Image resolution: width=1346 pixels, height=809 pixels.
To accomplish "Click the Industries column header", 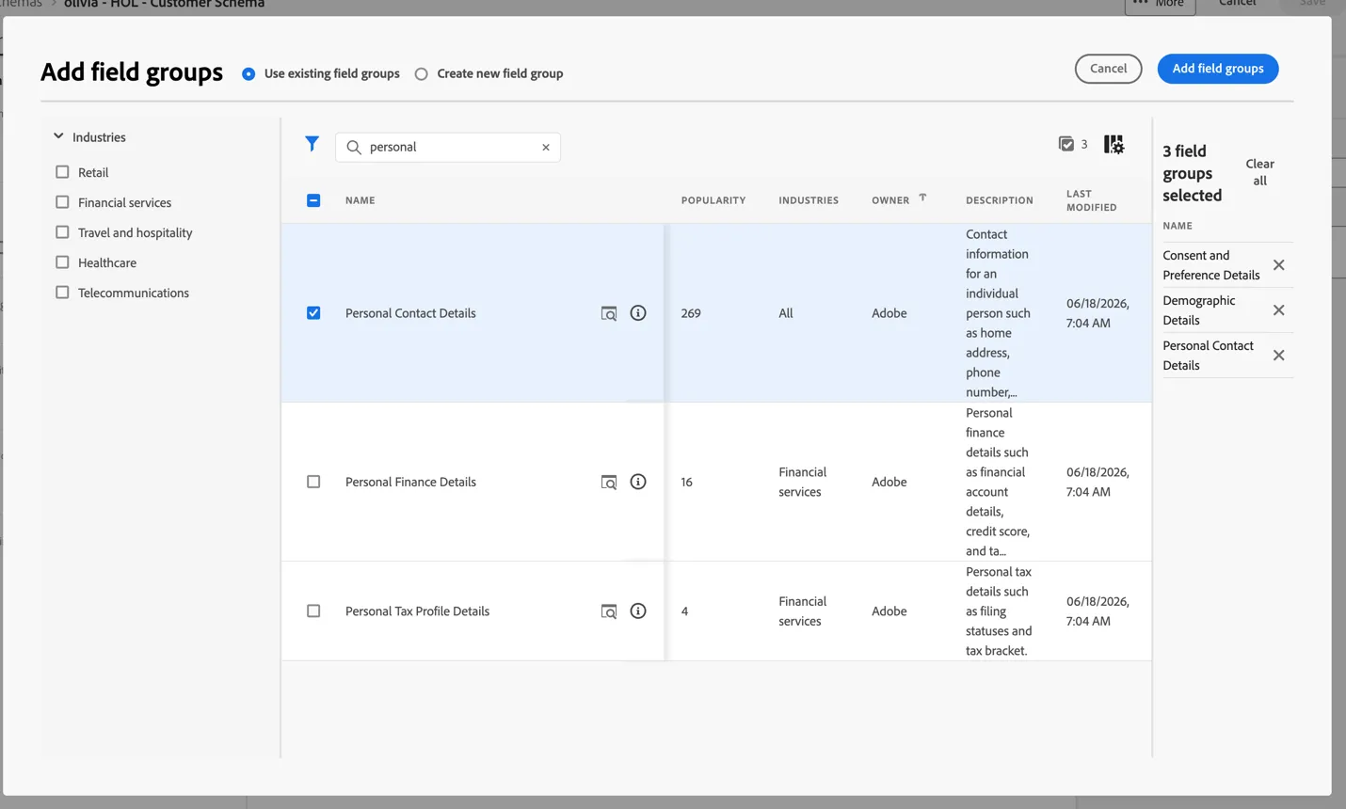I will pos(809,200).
